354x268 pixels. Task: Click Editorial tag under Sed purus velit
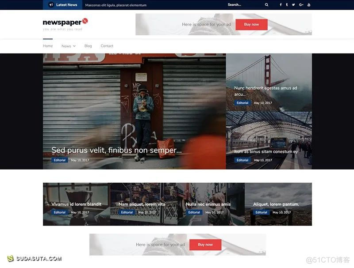(60, 160)
